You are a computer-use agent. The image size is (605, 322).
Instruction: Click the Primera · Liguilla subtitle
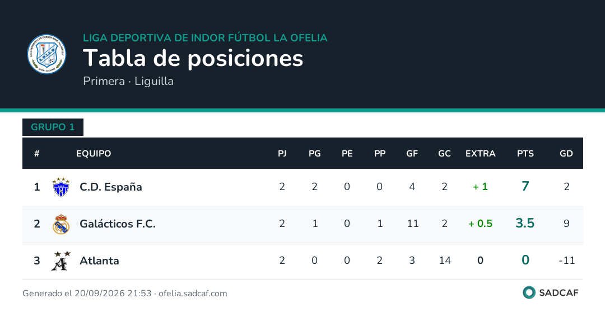[x=128, y=81]
